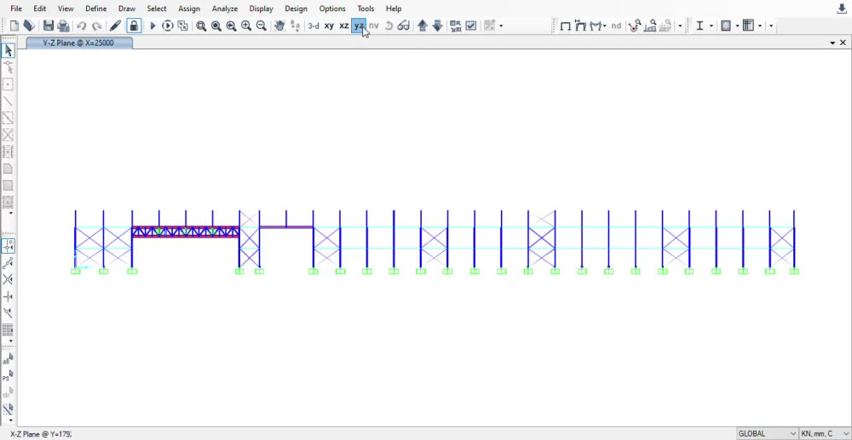Run analysis with the play arrow icon

point(153,26)
